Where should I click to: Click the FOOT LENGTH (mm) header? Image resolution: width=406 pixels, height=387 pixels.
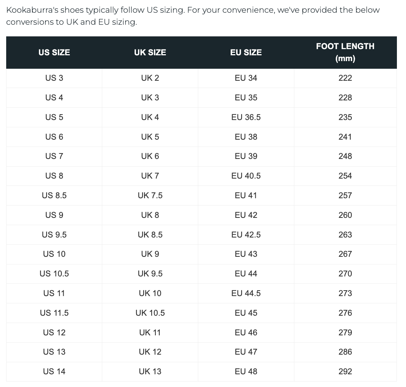(x=345, y=52)
